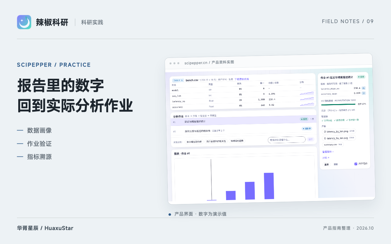Click the analysis description input field
This screenshot has height=244, width=391.
287,140
